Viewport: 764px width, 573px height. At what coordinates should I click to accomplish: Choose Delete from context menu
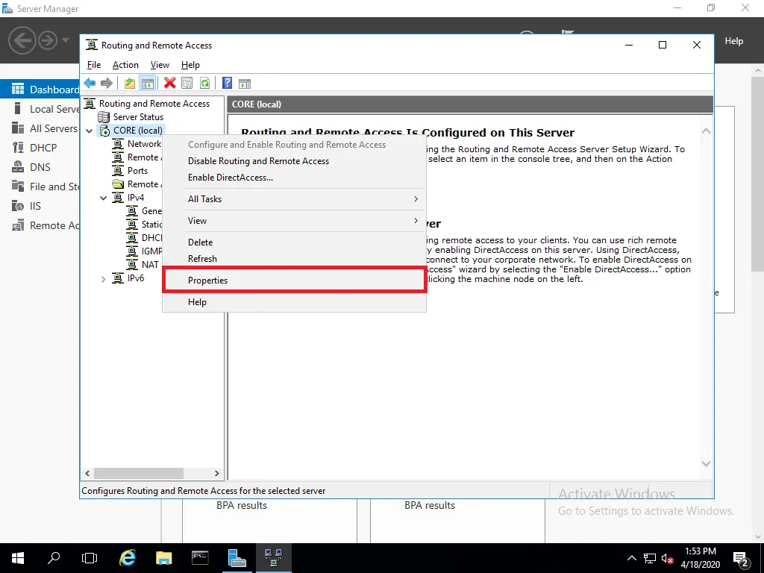coord(294,242)
